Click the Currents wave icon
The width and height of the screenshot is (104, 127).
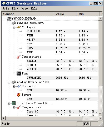19,86
